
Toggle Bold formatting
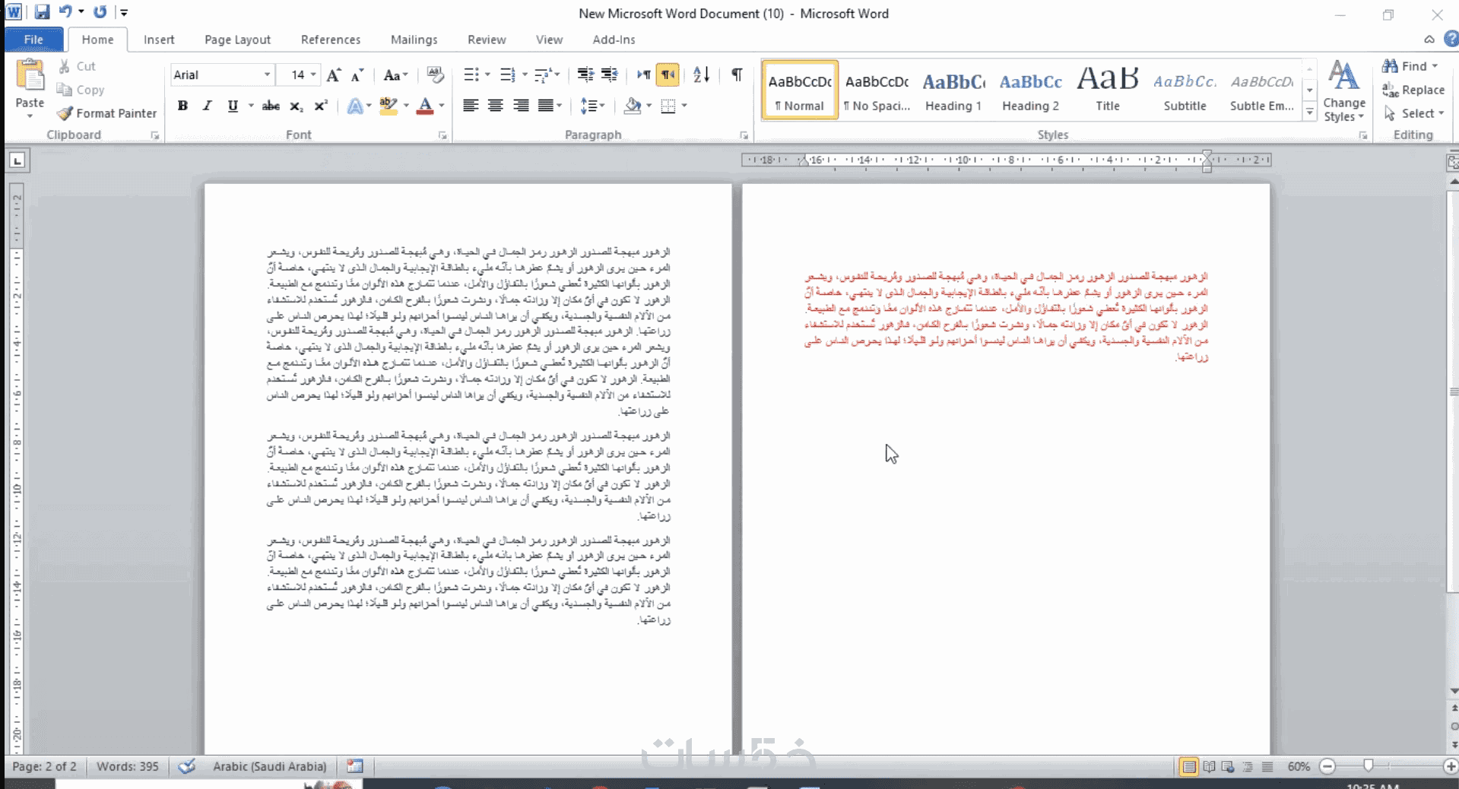(182, 106)
